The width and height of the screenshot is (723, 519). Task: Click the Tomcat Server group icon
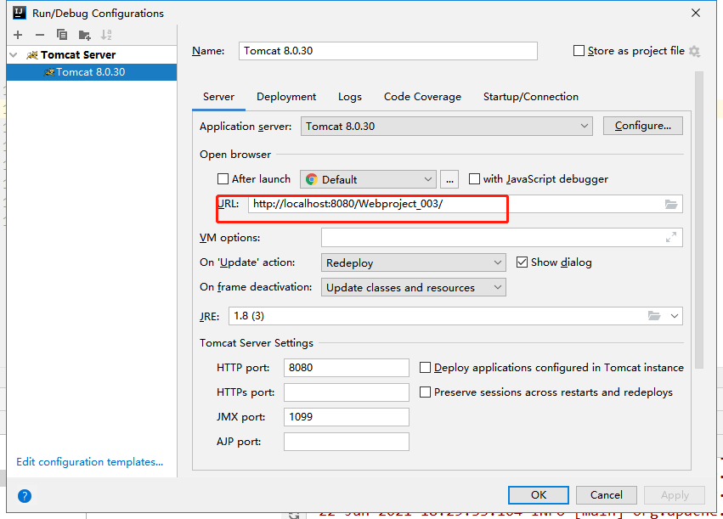tap(31, 55)
